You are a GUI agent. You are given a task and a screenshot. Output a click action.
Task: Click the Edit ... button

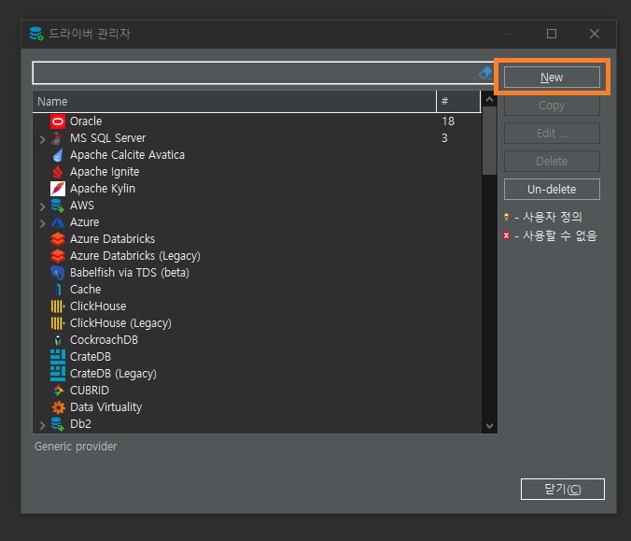pos(552,134)
